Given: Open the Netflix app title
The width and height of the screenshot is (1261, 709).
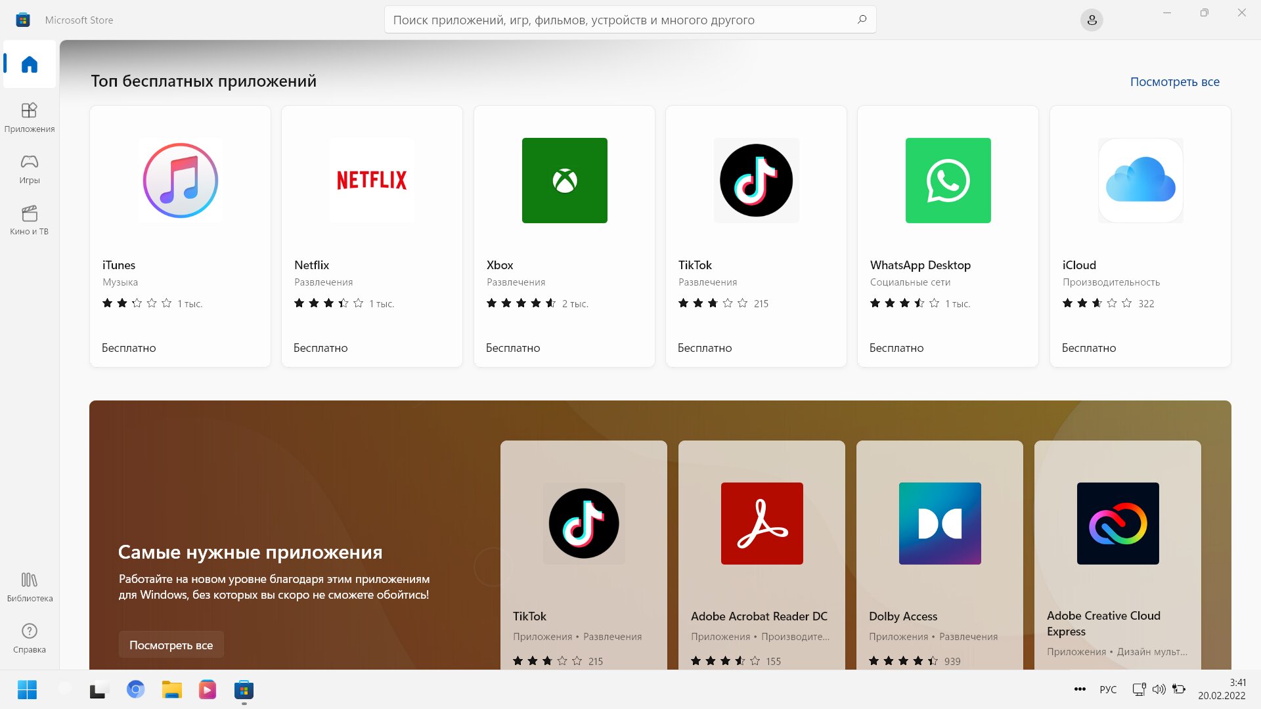Looking at the screenshot, I should click(311, 265).
